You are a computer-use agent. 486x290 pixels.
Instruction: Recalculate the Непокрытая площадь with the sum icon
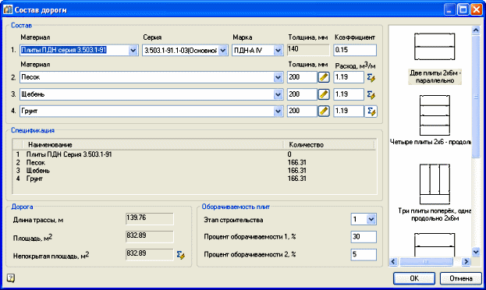click(180, 255)
